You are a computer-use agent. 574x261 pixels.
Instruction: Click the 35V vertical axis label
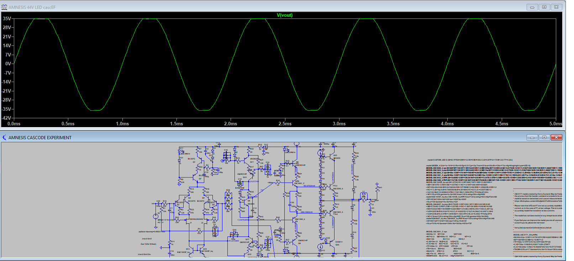pyautogui.click(x=7, y=18)
